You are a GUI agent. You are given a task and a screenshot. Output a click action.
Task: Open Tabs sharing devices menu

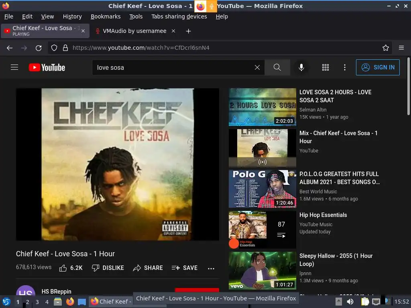tap(179, 16)
